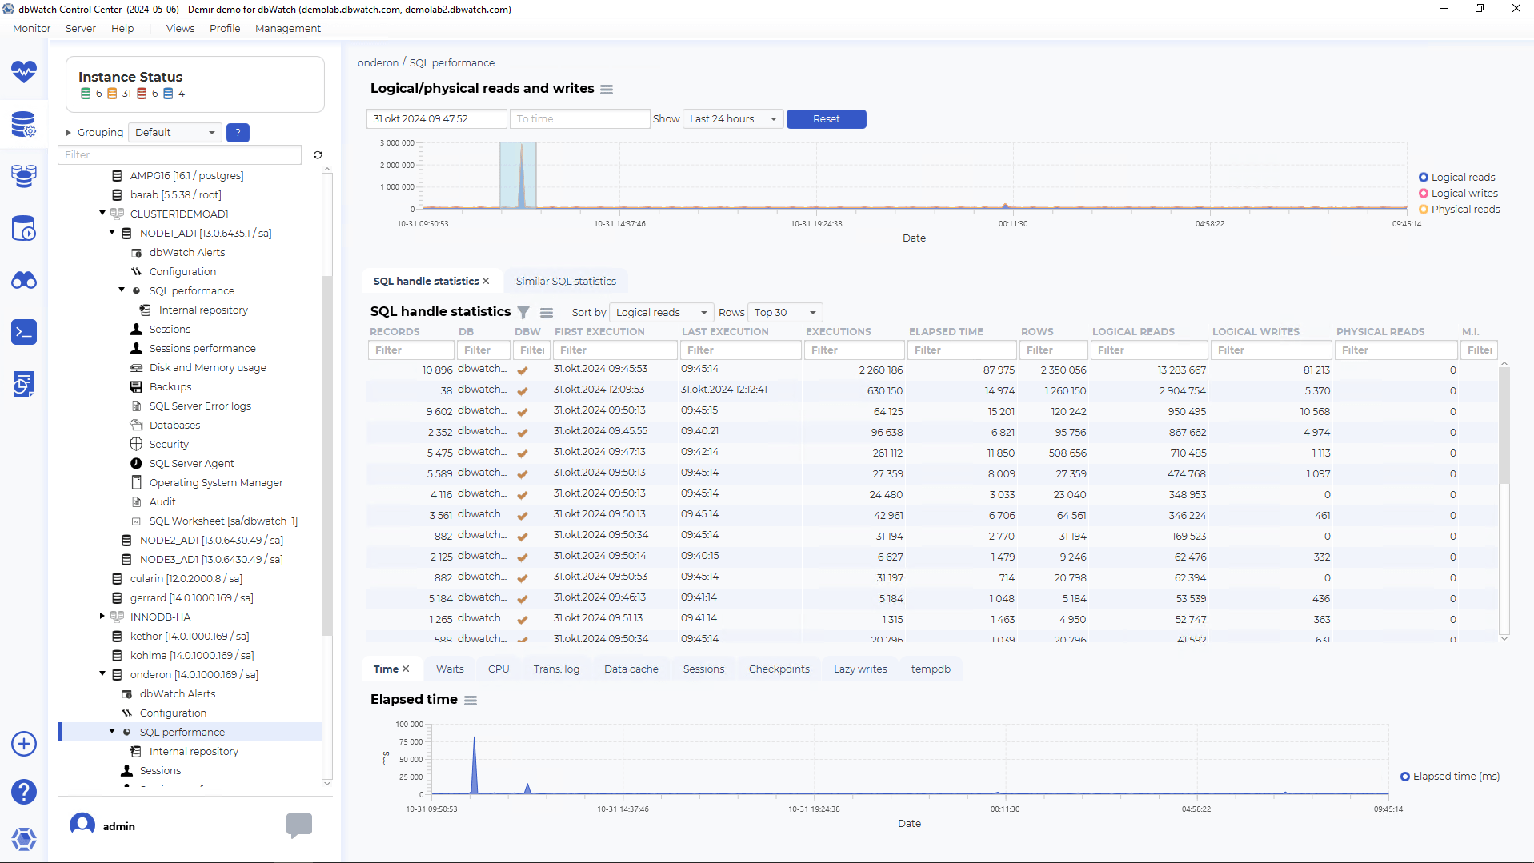The height and width of the screenshot is (863, 1534).
Task: Toggle Logical writes series in legend
Action: click(x=1458, y=194)
